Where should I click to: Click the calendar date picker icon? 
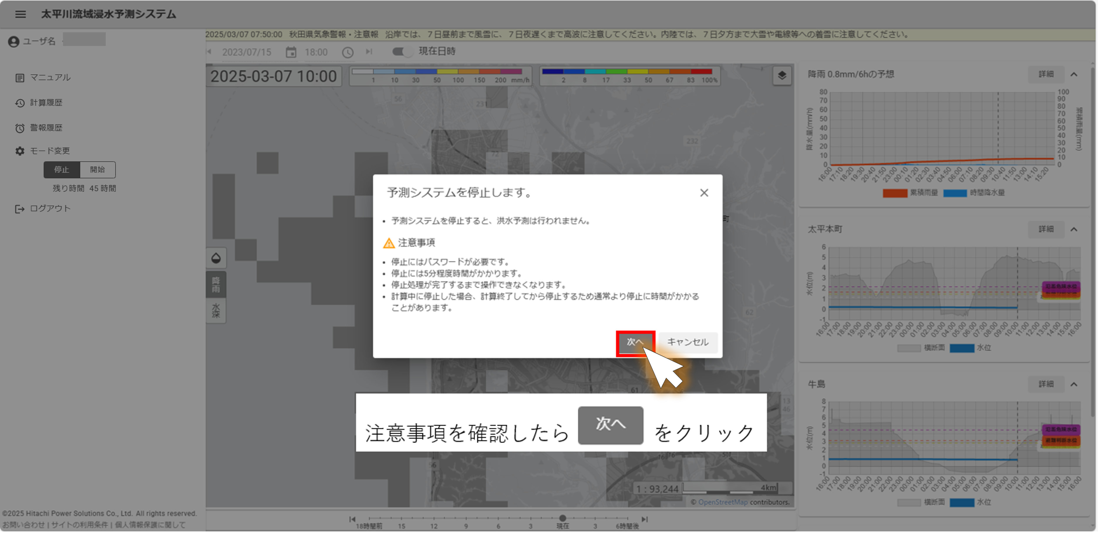(x=291, y=53)
